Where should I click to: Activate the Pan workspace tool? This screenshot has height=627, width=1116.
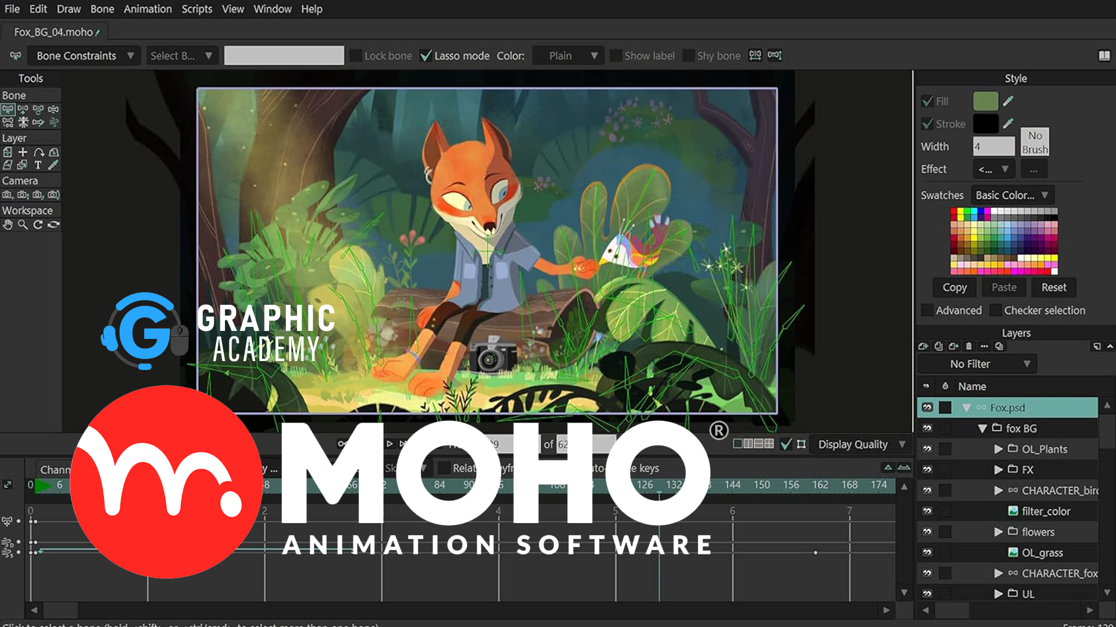8,225
